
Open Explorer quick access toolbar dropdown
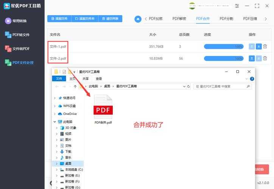pos(74,72)
